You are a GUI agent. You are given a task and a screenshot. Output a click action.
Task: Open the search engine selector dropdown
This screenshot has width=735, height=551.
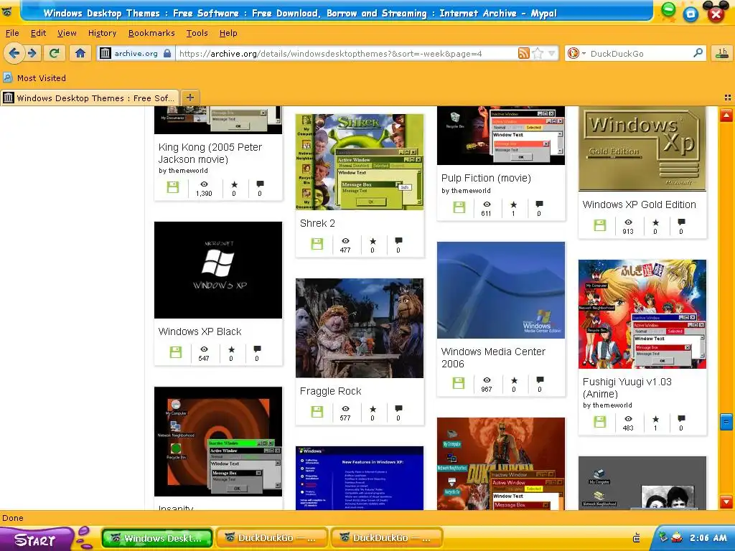pos(576,53)
